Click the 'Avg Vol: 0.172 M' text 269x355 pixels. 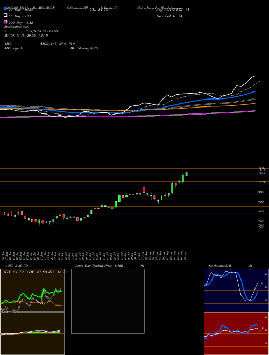(173, 10)
